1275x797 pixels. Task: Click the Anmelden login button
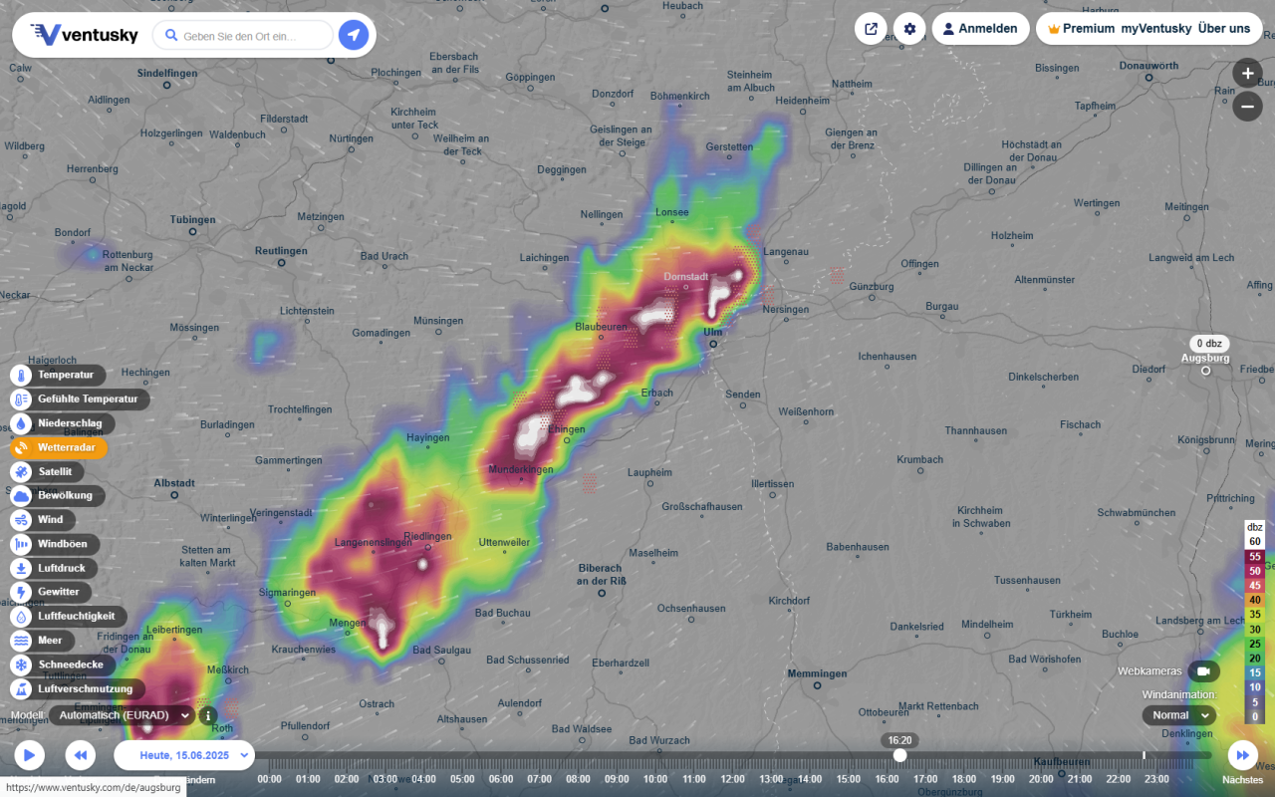click(980, 29)
